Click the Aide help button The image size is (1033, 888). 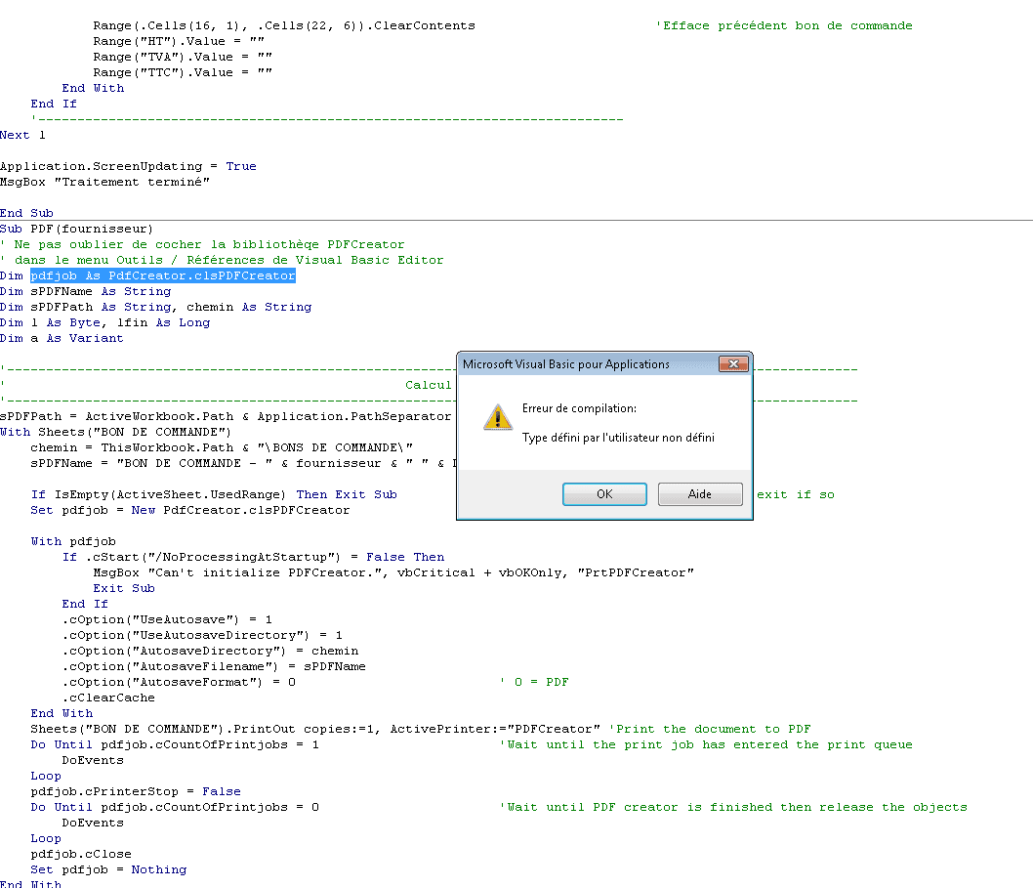pos(700,494)
